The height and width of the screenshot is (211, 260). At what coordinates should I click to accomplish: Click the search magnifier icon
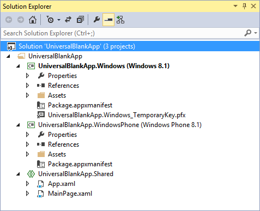pos(248,33)
